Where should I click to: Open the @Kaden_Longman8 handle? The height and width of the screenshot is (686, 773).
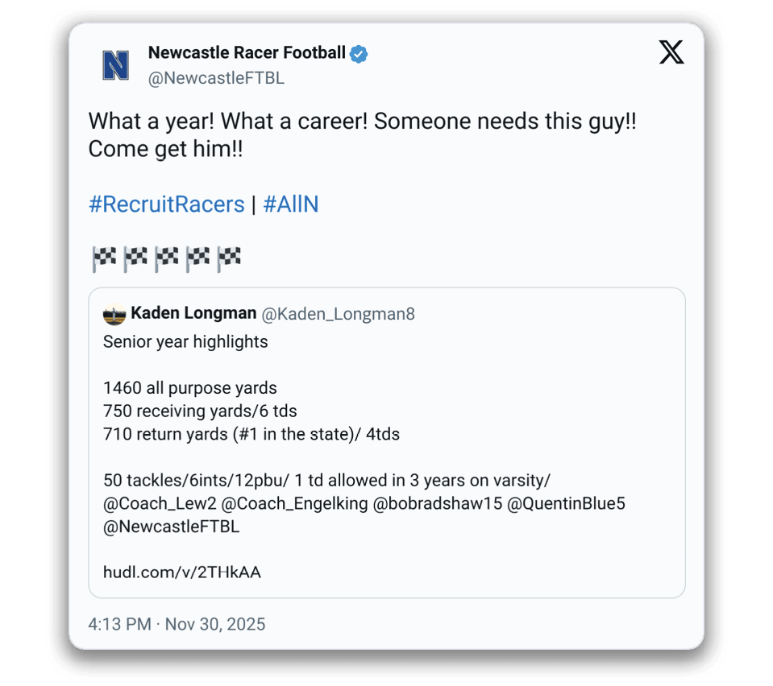339,314
